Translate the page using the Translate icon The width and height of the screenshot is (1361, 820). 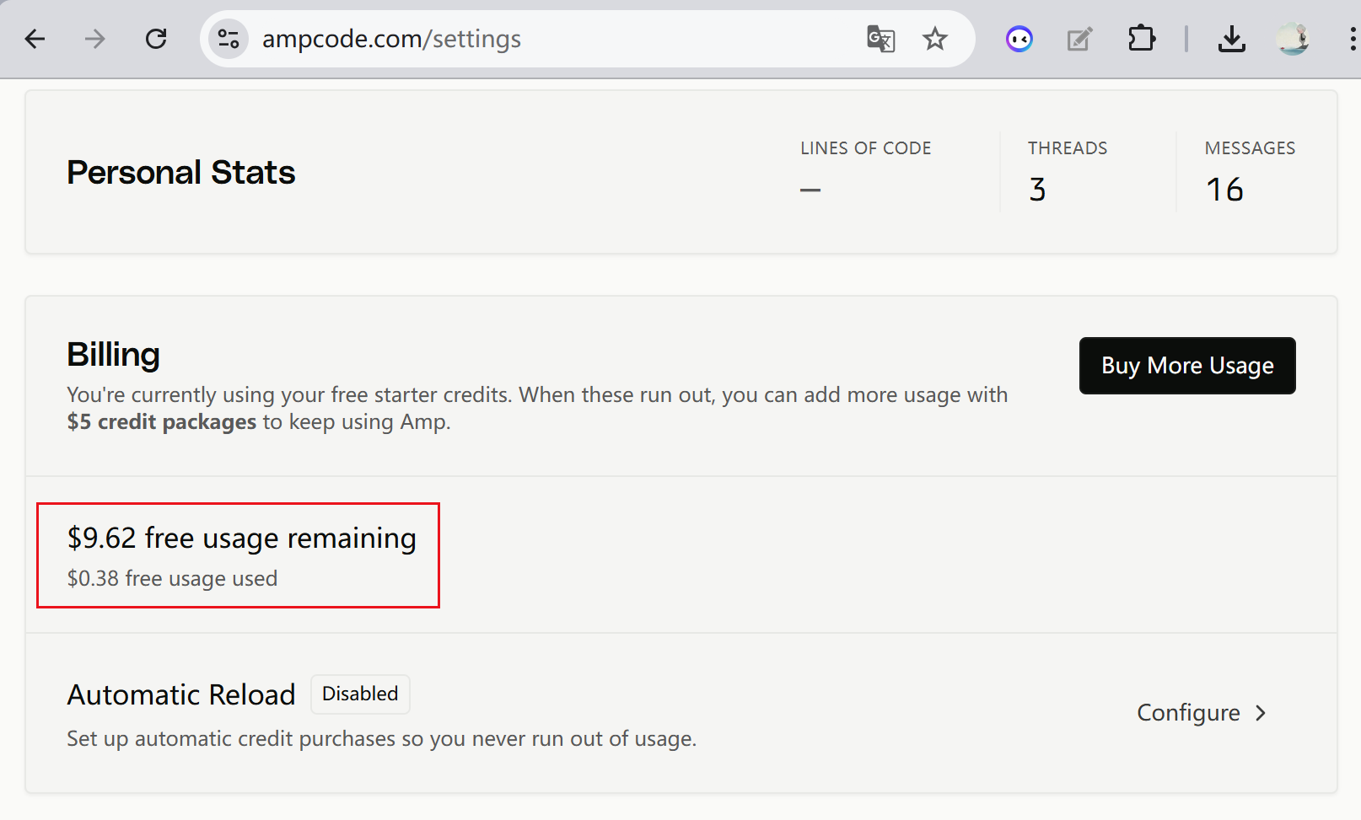coord(880,39)
